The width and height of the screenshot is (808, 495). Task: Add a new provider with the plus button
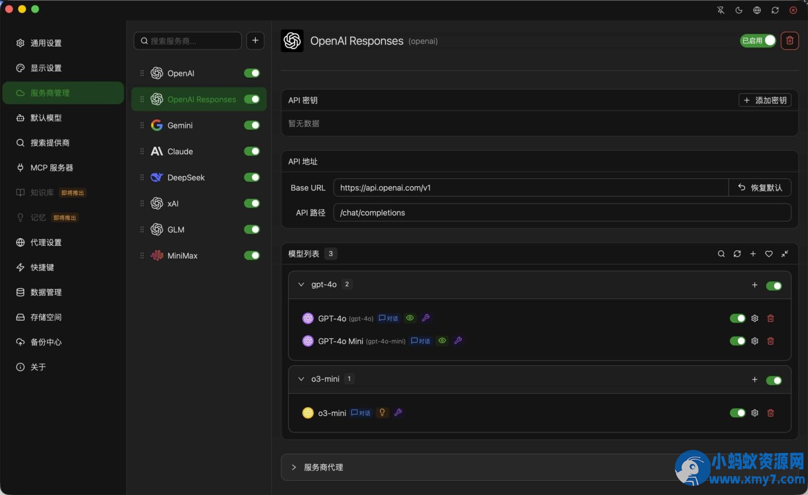[255, 41]
